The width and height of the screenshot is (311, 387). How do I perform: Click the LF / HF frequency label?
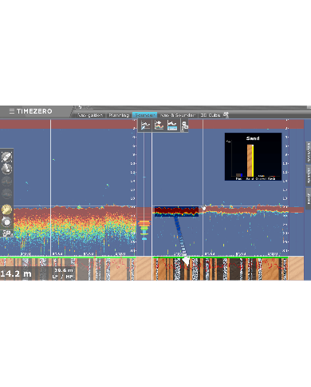click(x=62, y=277)
